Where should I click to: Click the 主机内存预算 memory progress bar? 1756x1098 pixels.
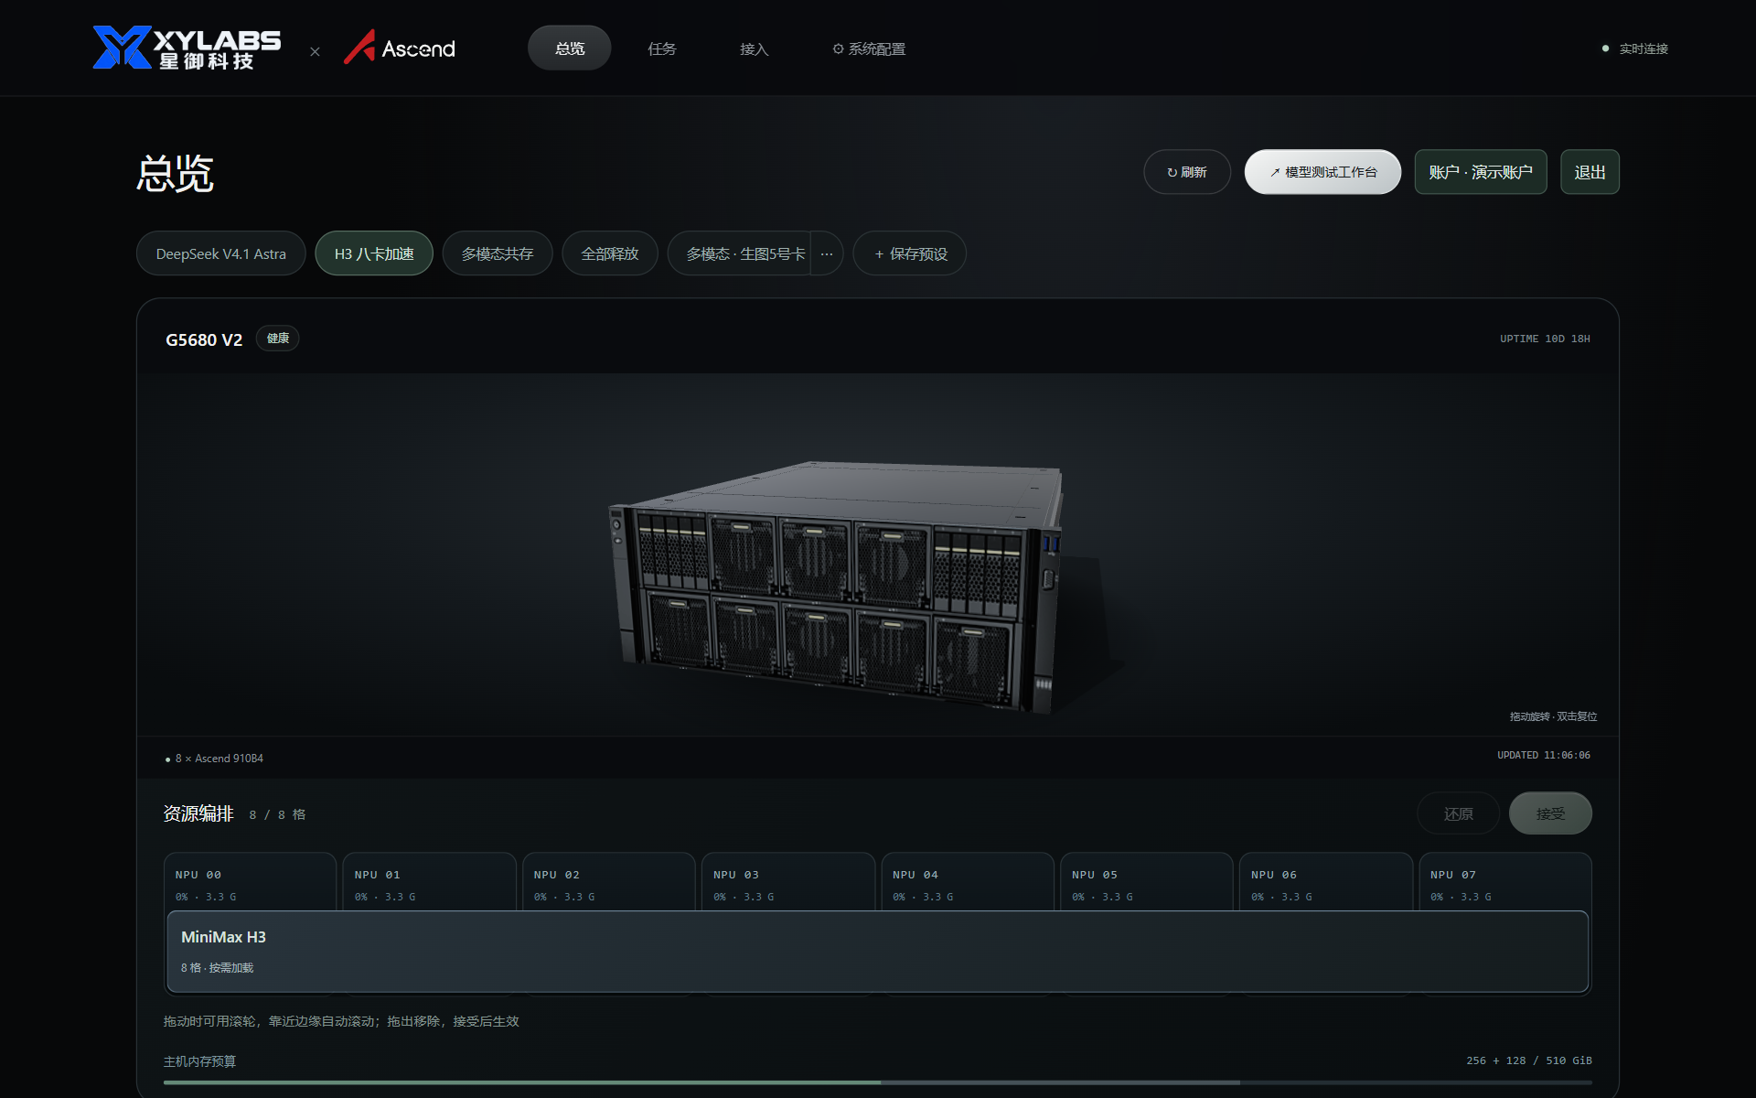tap(878, 1082)
